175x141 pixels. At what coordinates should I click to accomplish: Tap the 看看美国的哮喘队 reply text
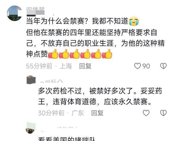[x=67, y=139]
